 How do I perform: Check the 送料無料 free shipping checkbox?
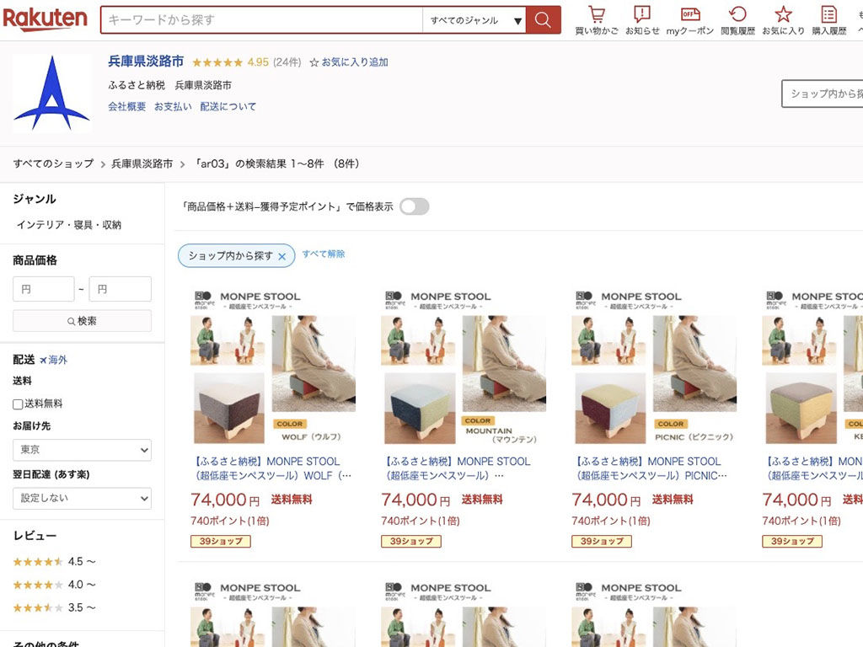point(18,404)
